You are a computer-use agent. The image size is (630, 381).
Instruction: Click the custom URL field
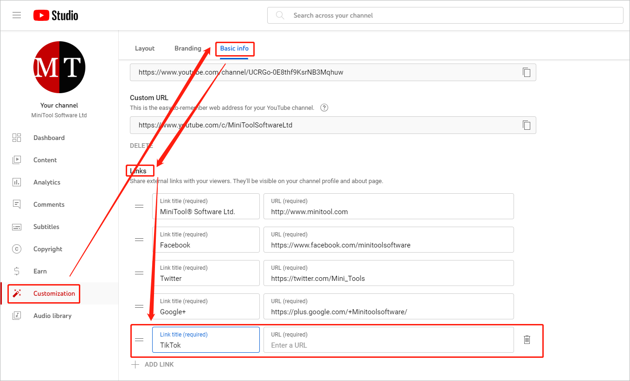pyautogui.click(x=333, y=125)
